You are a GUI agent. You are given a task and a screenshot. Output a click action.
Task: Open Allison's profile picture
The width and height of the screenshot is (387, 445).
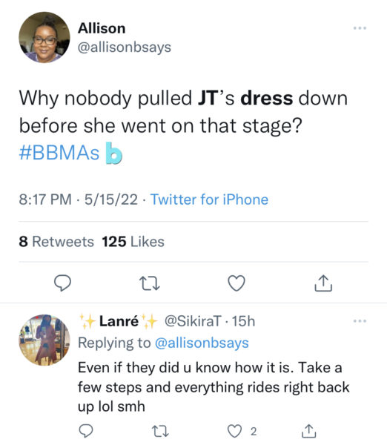tap(44, 37)
